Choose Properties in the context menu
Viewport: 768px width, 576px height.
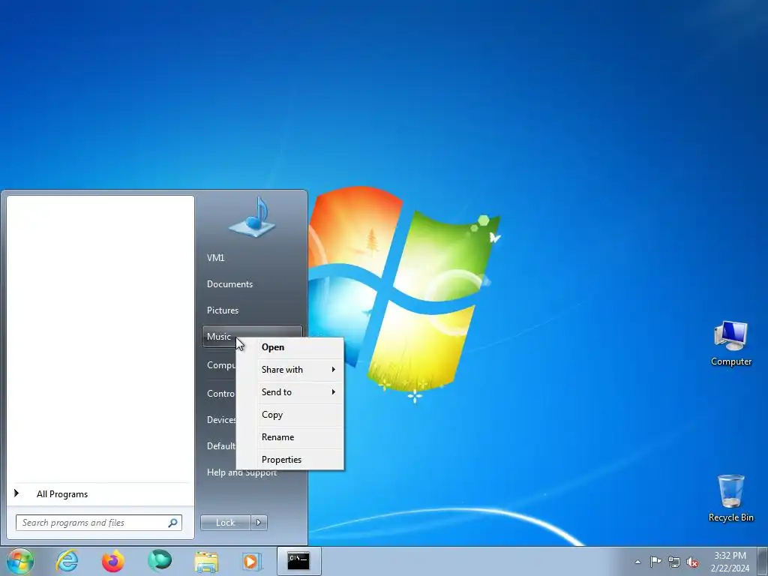[x=290, y=460]
